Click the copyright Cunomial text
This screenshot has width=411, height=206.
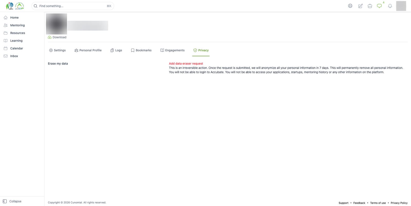click(x=77, y=202)
